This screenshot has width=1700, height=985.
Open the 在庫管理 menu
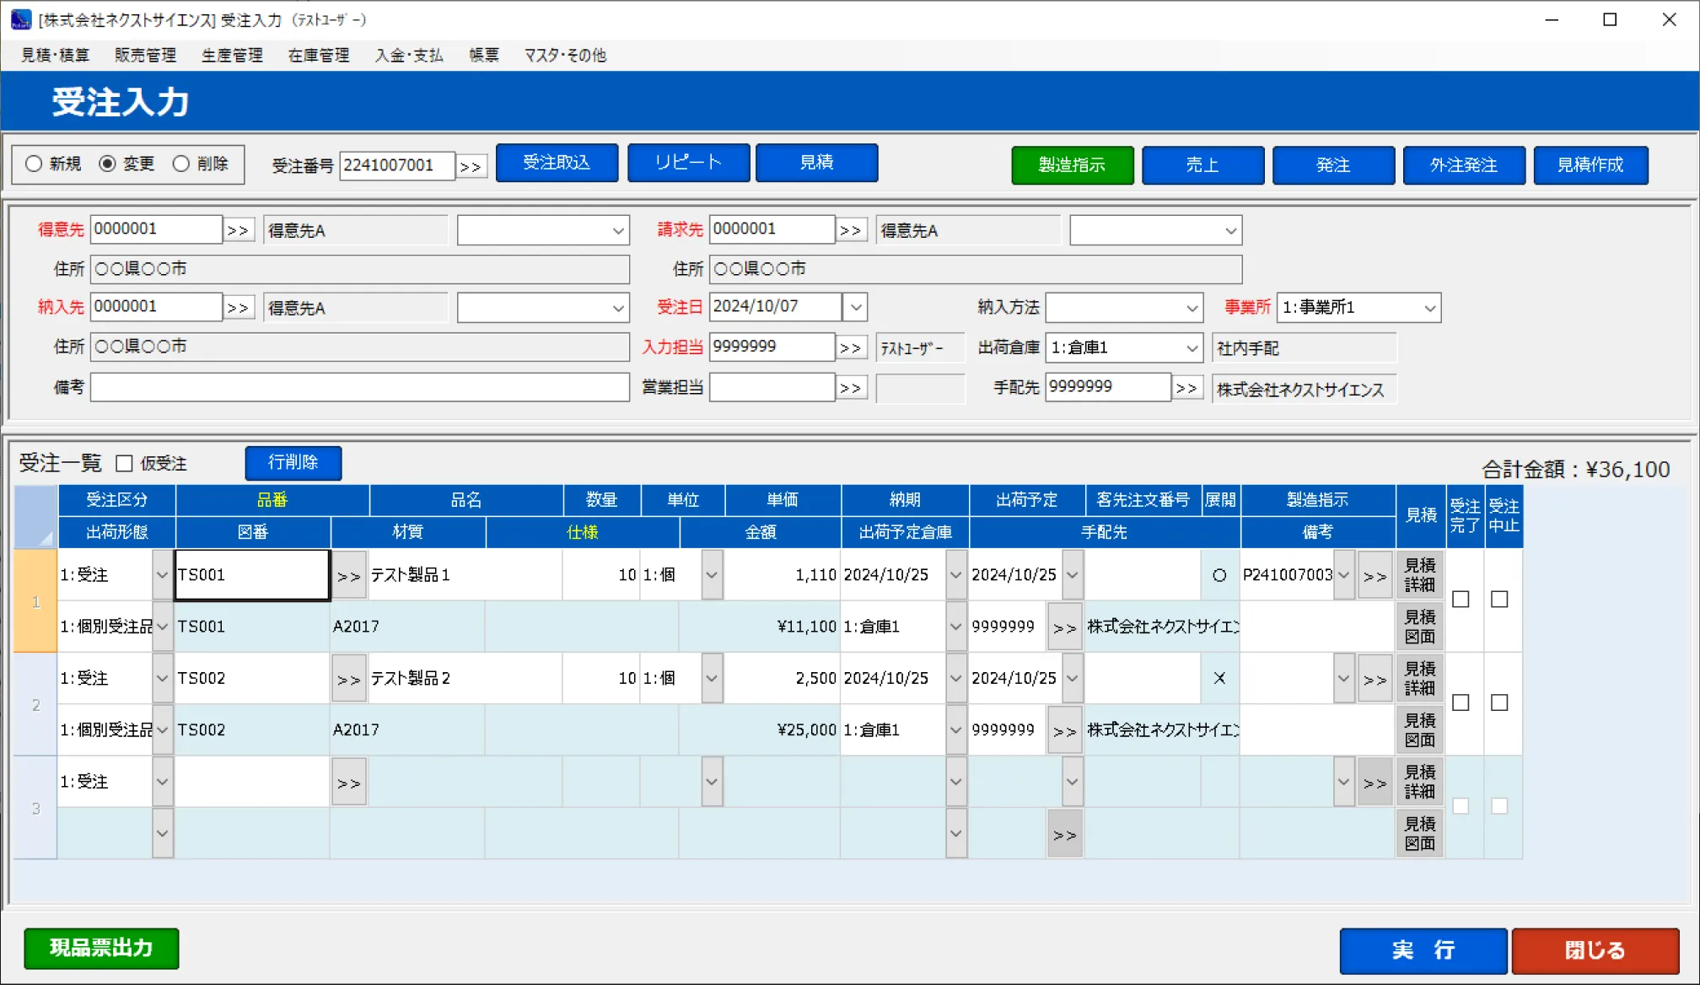click(319, 55)
